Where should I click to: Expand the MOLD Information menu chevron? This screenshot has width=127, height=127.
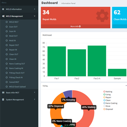tap(35, 9)
